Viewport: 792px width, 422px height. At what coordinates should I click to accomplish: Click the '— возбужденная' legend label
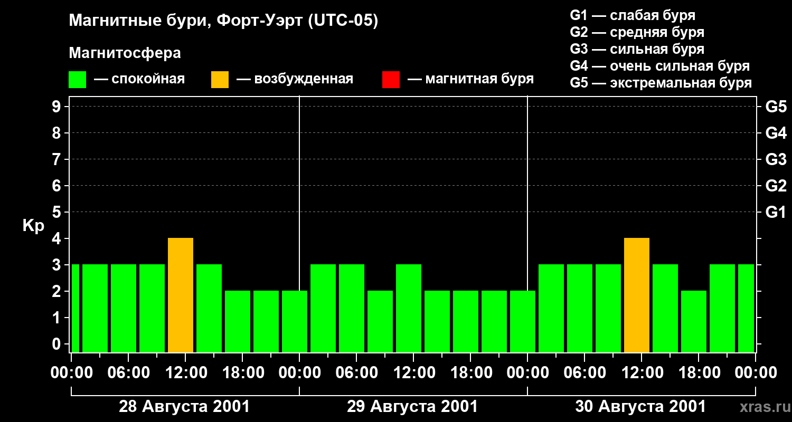pos(295,79)
